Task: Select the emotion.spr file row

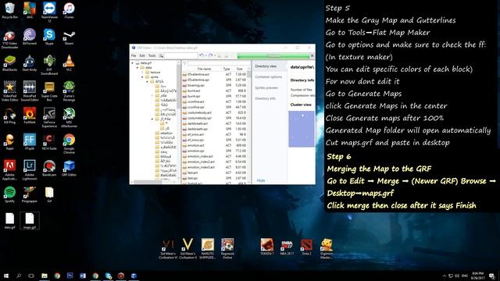Action: tap(214, 151)
